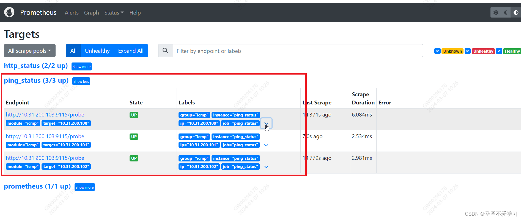Screen dimensions: 521x219
Task: Select the Unhealthy targets filter button
Action: pos(97,51)
